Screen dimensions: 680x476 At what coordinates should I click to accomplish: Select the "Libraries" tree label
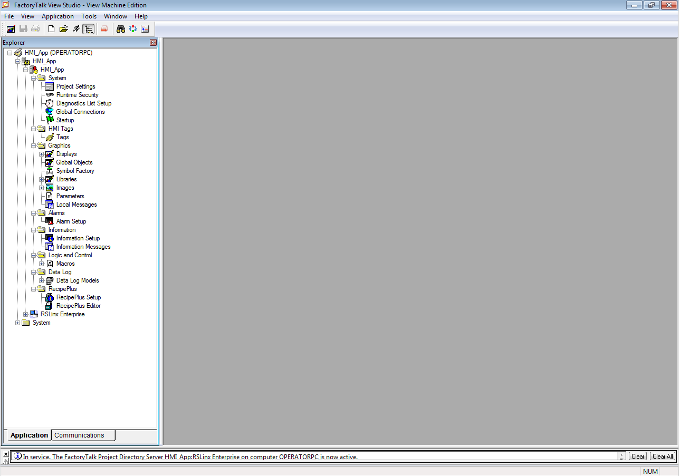point(66,179)
